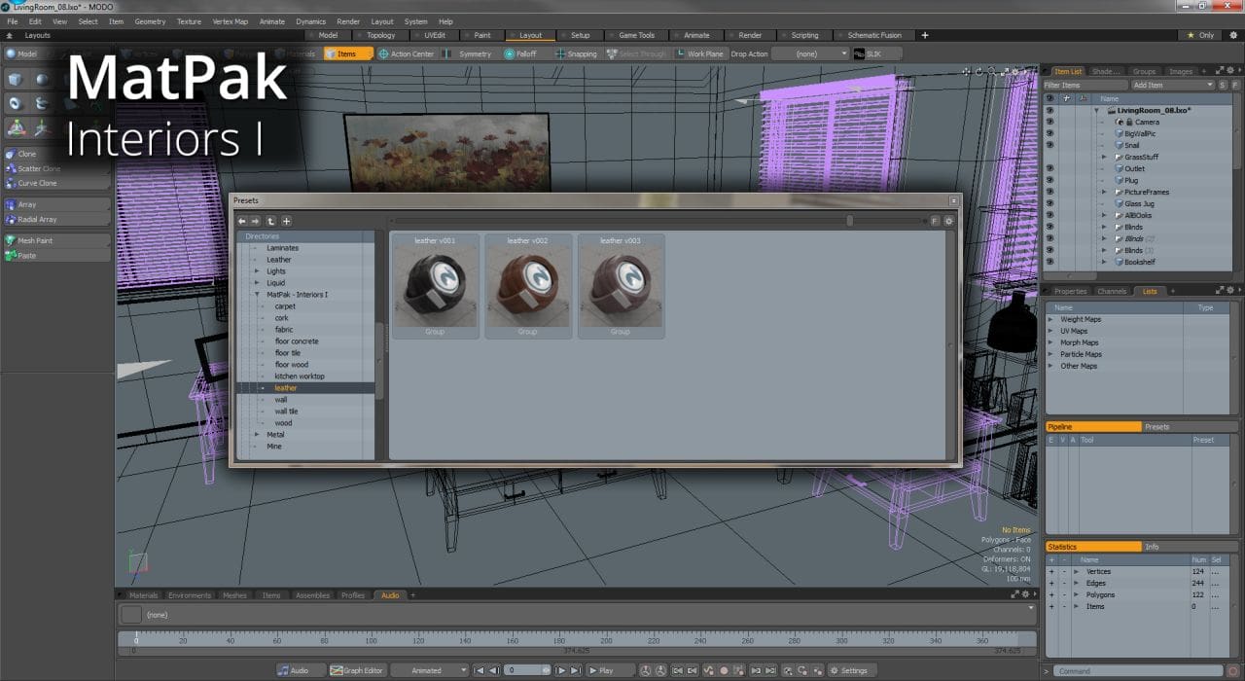Activate the Mesh Paint tool
This screenshot has height=681, width=1245.
[x=56, y=240]
